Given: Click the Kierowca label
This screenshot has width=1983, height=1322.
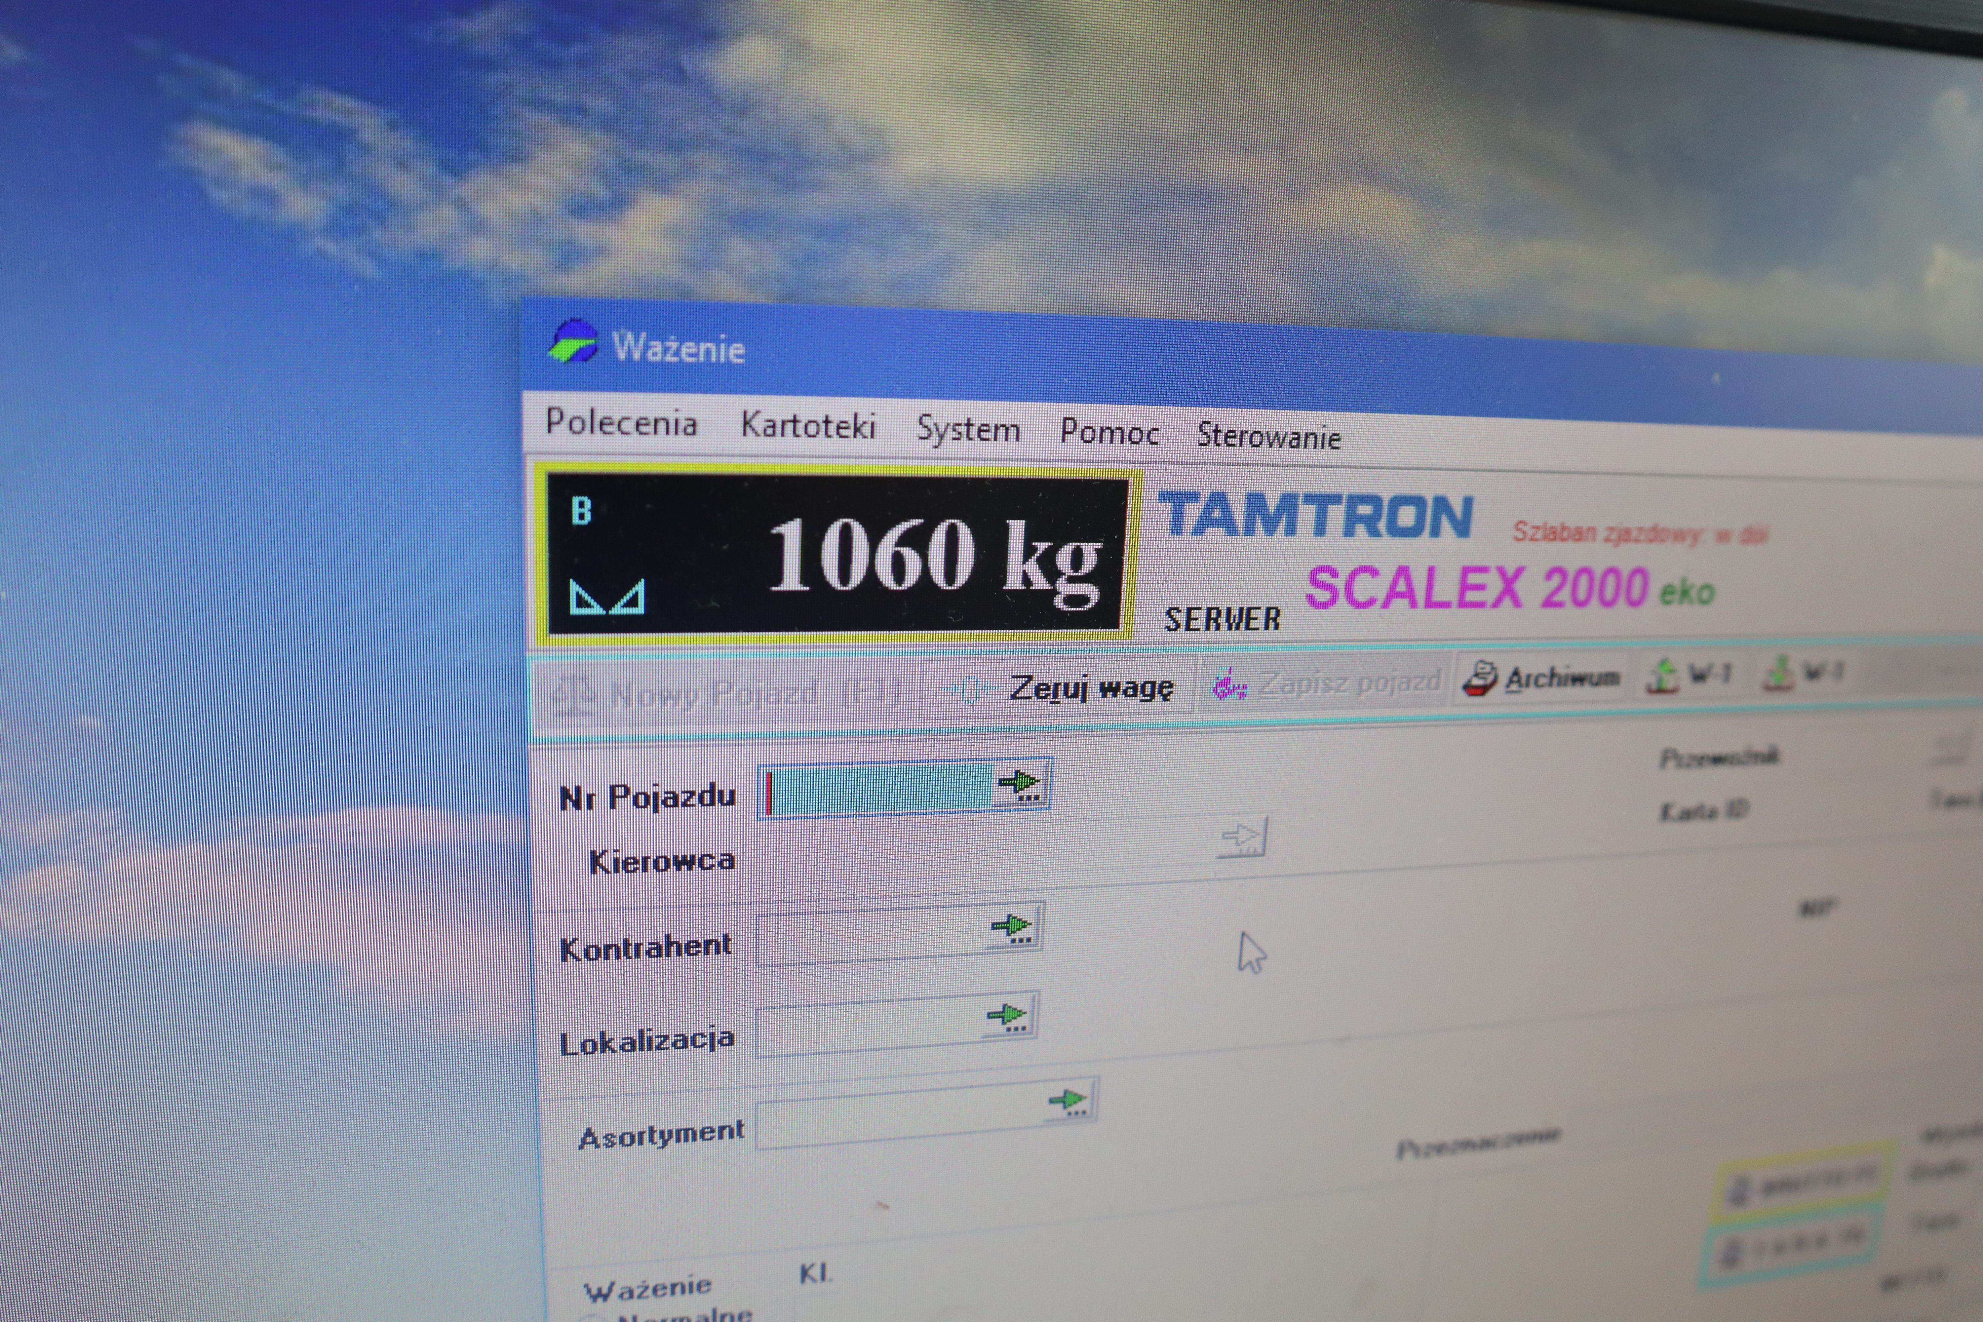Looking at the screenshot, I should click(662, 861).
